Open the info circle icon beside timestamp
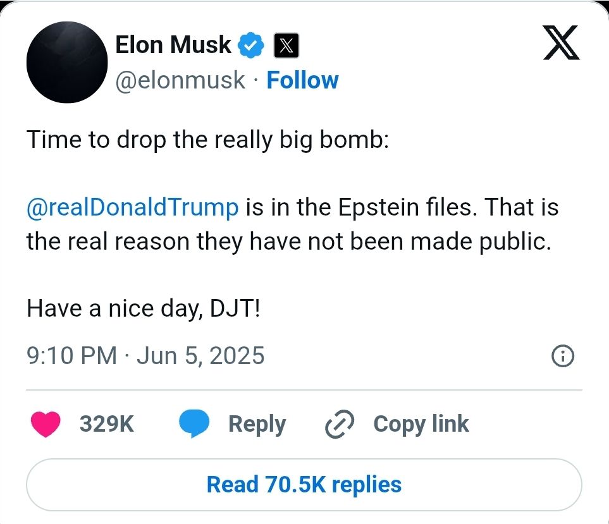 562,356
